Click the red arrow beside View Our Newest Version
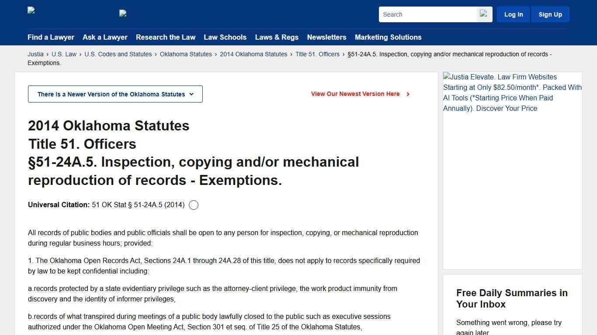This screenshot has width=597, height=335. (408, 94)
